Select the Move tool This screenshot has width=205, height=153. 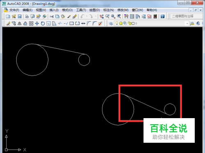coord(37,23)
